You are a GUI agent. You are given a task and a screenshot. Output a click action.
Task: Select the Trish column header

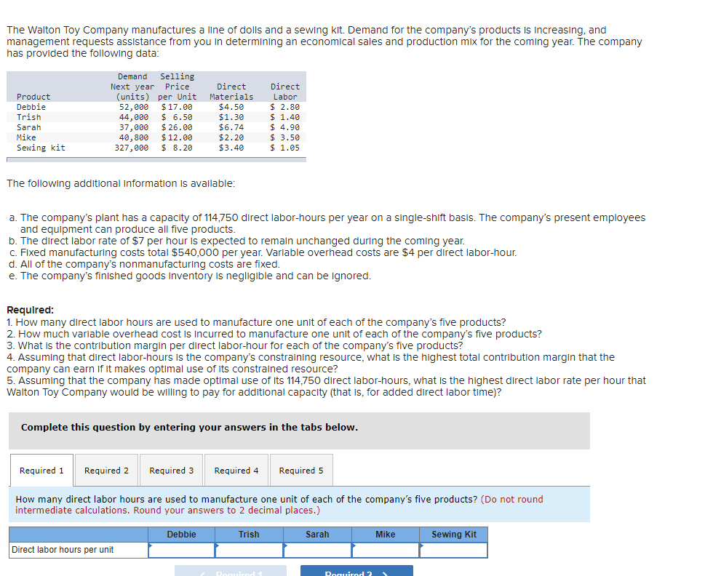tap(249, 534)
